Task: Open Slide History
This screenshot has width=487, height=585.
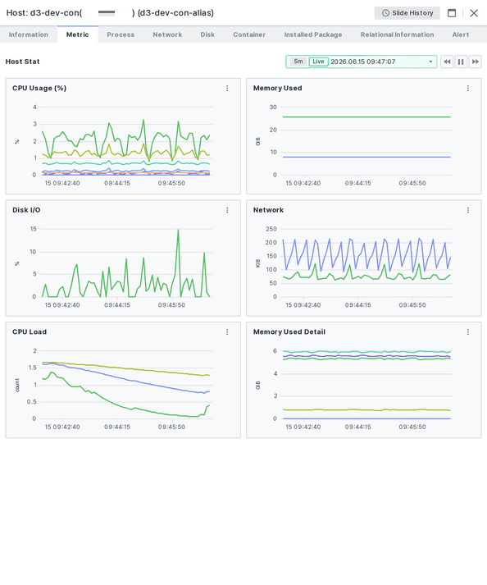Action: click(407, 13)
